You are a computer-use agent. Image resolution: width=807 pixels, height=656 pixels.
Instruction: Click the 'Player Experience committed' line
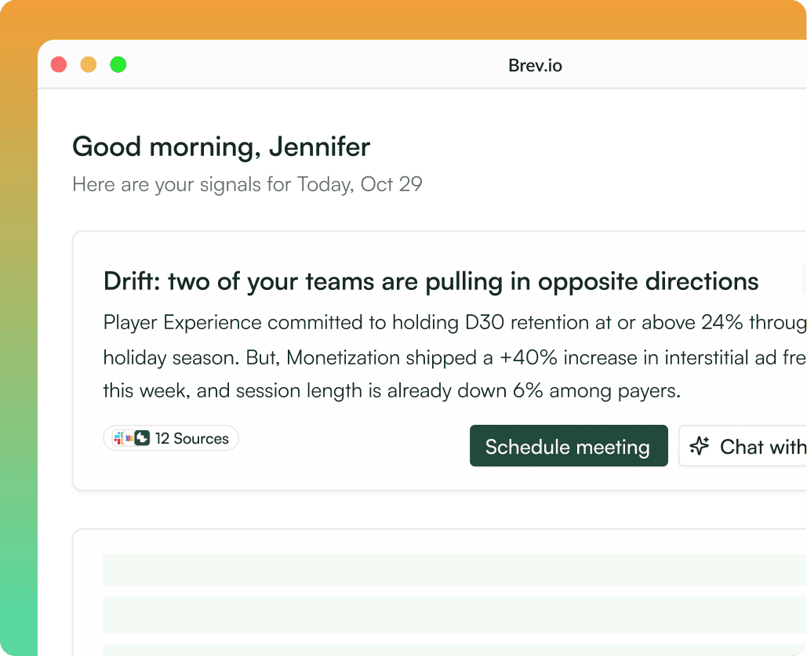click(x=455, y=323)
